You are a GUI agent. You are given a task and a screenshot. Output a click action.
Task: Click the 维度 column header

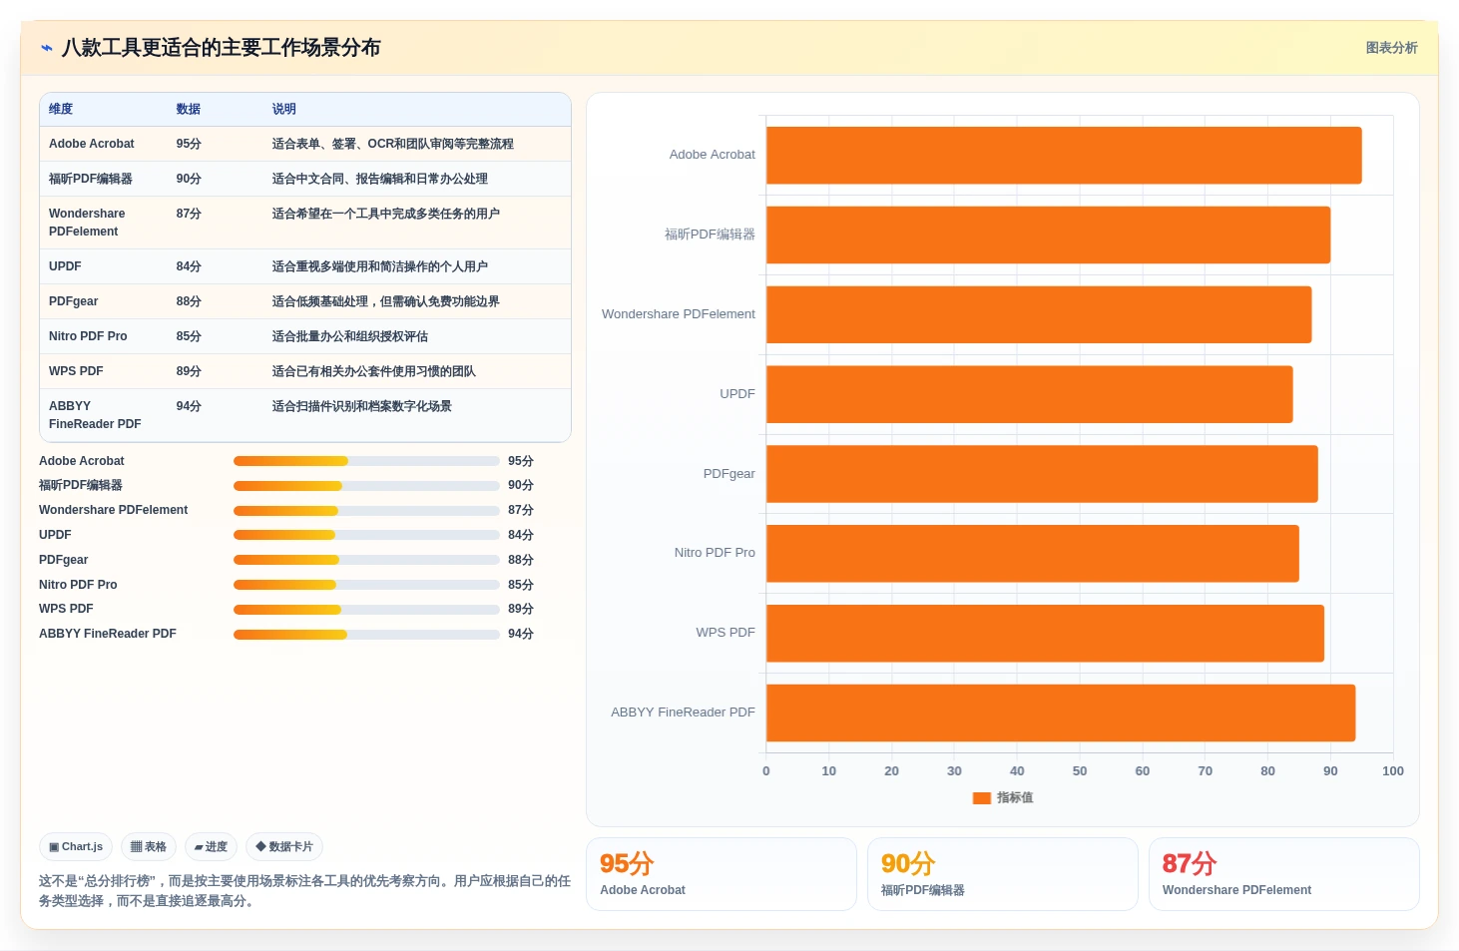pyautogui.click(x=61, y=109)
